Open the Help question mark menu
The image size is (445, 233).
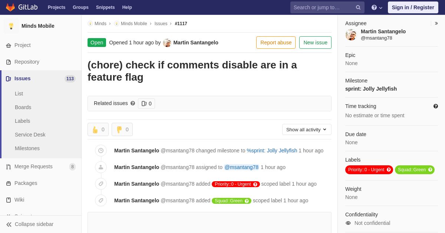coord(377,7)
